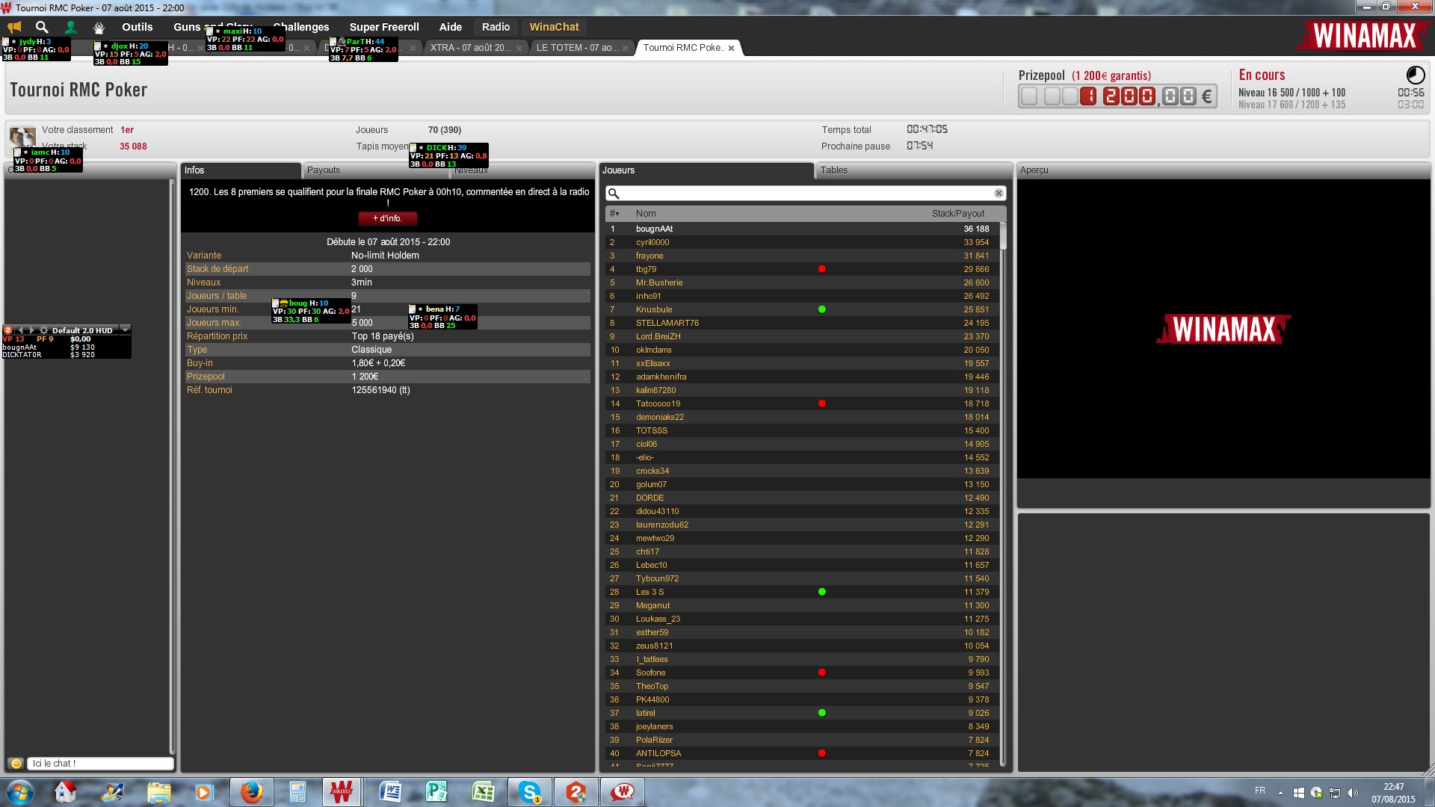Close the LE TOTEM tournament tab
The height and width of the screenshot is (807, 1435).
pos(626,48)
